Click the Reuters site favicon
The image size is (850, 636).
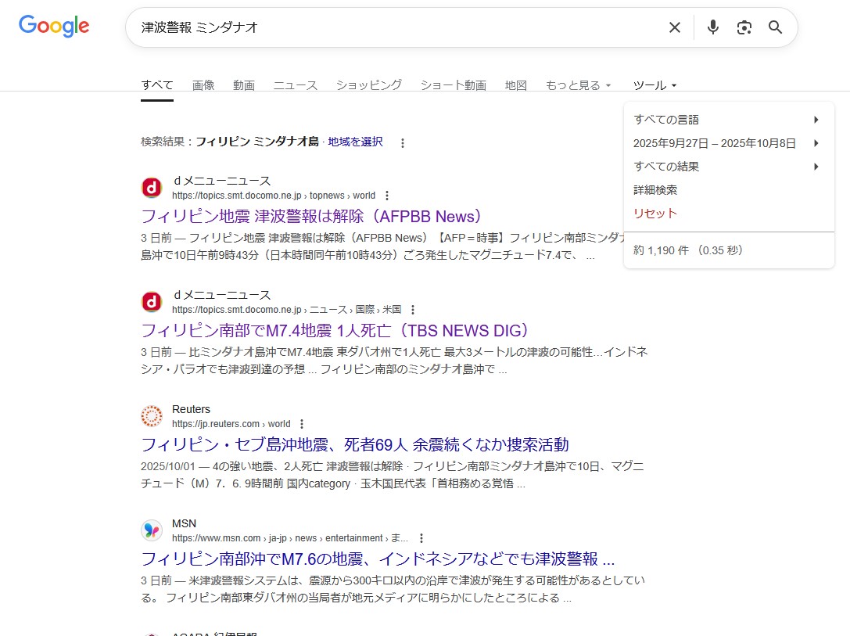152,416
